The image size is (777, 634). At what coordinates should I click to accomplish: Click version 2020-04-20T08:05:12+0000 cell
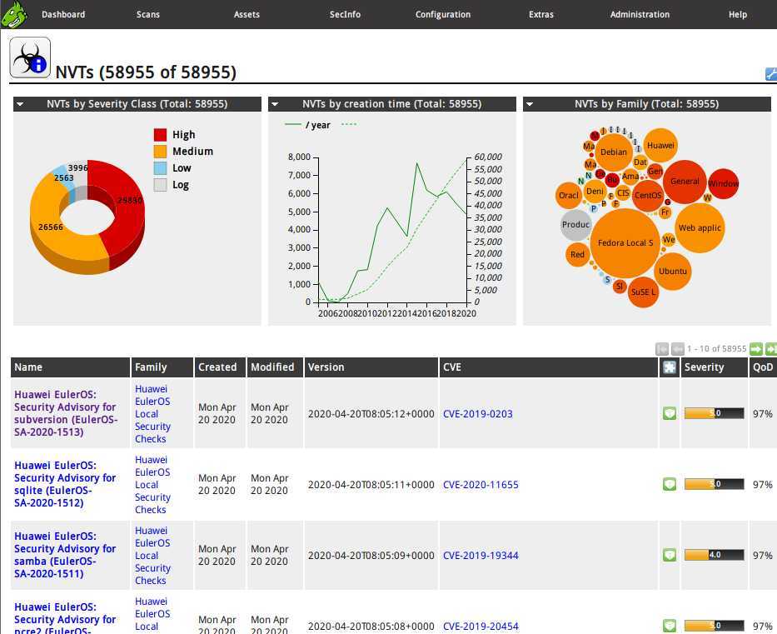tap(371, 414)
